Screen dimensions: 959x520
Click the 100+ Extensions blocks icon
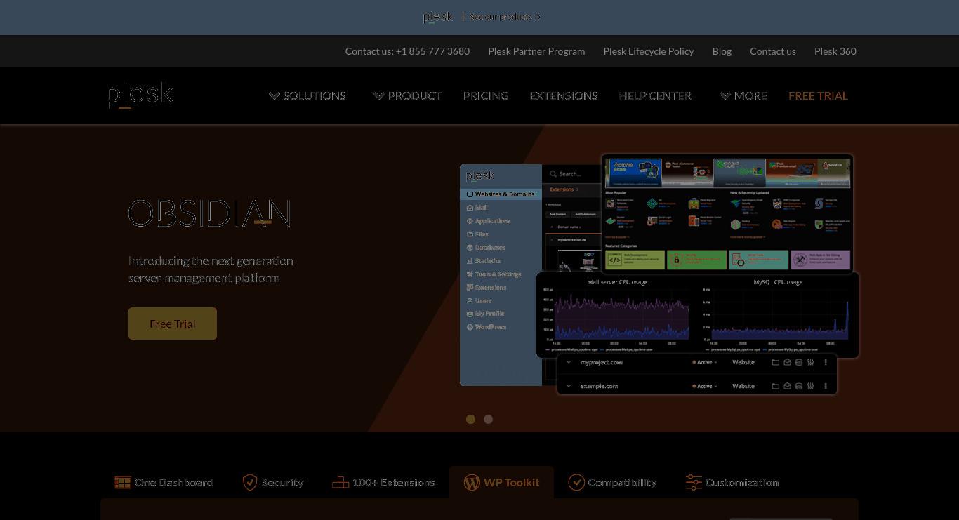pyautogui.click(x=340, y=482)
